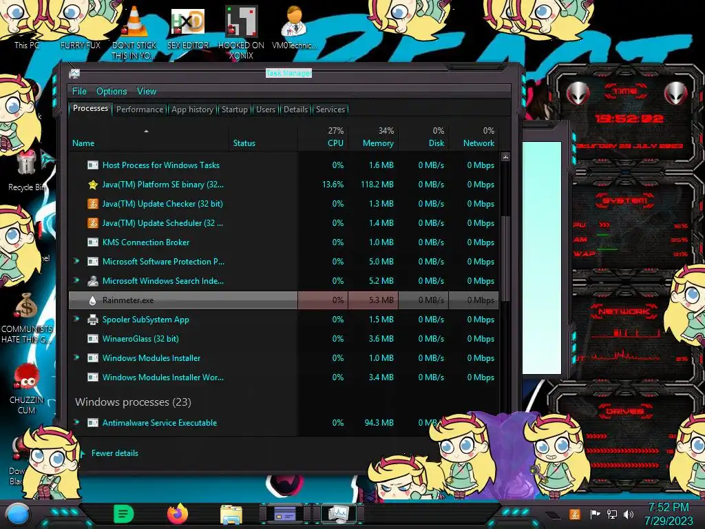Image resolution: width=705 pixels, height=529 pixels.
Task: Select the Host Process for Windows Tasks row
Action: (x=284, y=165)
